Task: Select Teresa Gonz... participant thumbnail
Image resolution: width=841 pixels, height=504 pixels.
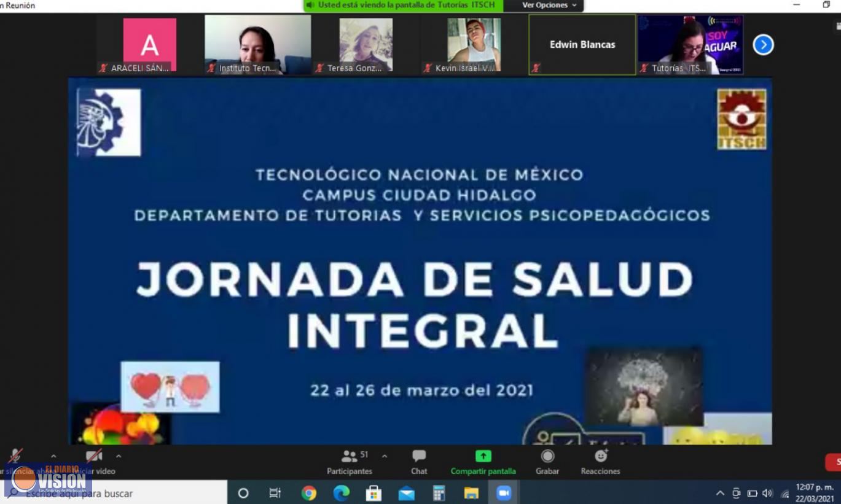Action: coord(366,45)
